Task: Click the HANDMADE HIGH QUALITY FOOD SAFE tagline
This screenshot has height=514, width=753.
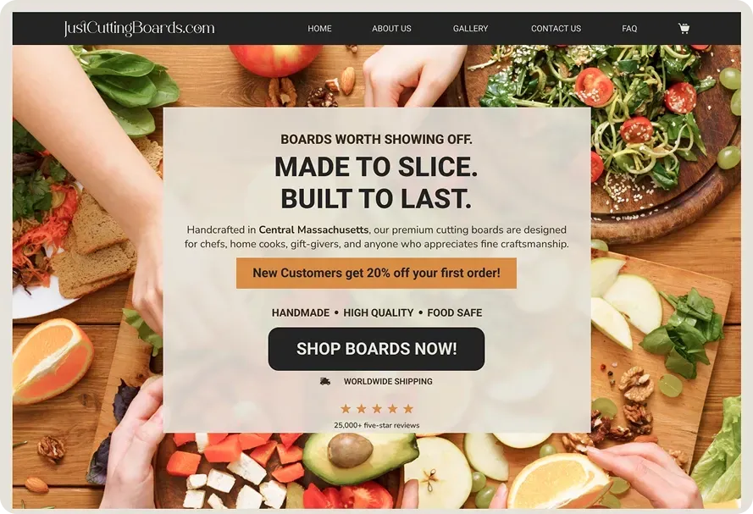Action: click(x=376, y=313)
